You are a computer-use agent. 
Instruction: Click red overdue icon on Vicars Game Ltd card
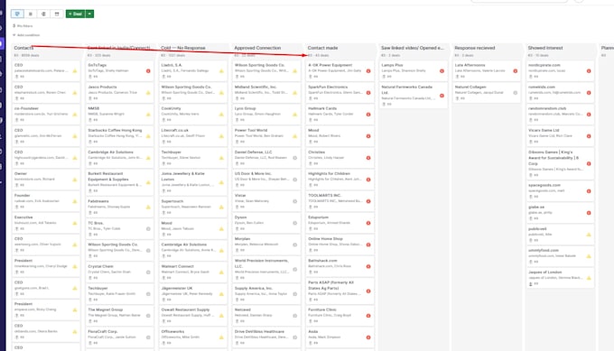[x=589, y=136]
